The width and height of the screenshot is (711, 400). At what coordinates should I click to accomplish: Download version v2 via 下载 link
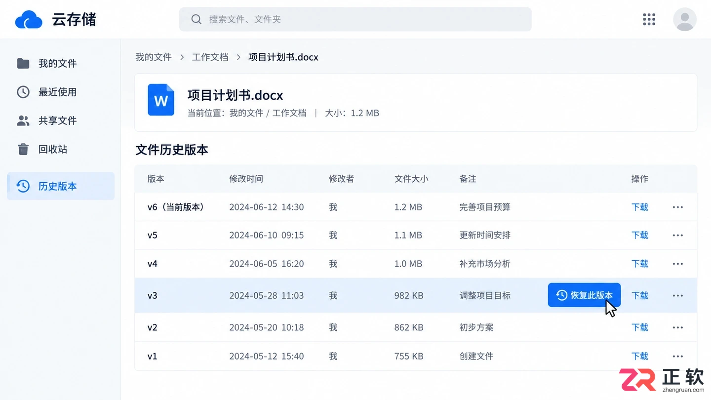(x=640, y=327)
